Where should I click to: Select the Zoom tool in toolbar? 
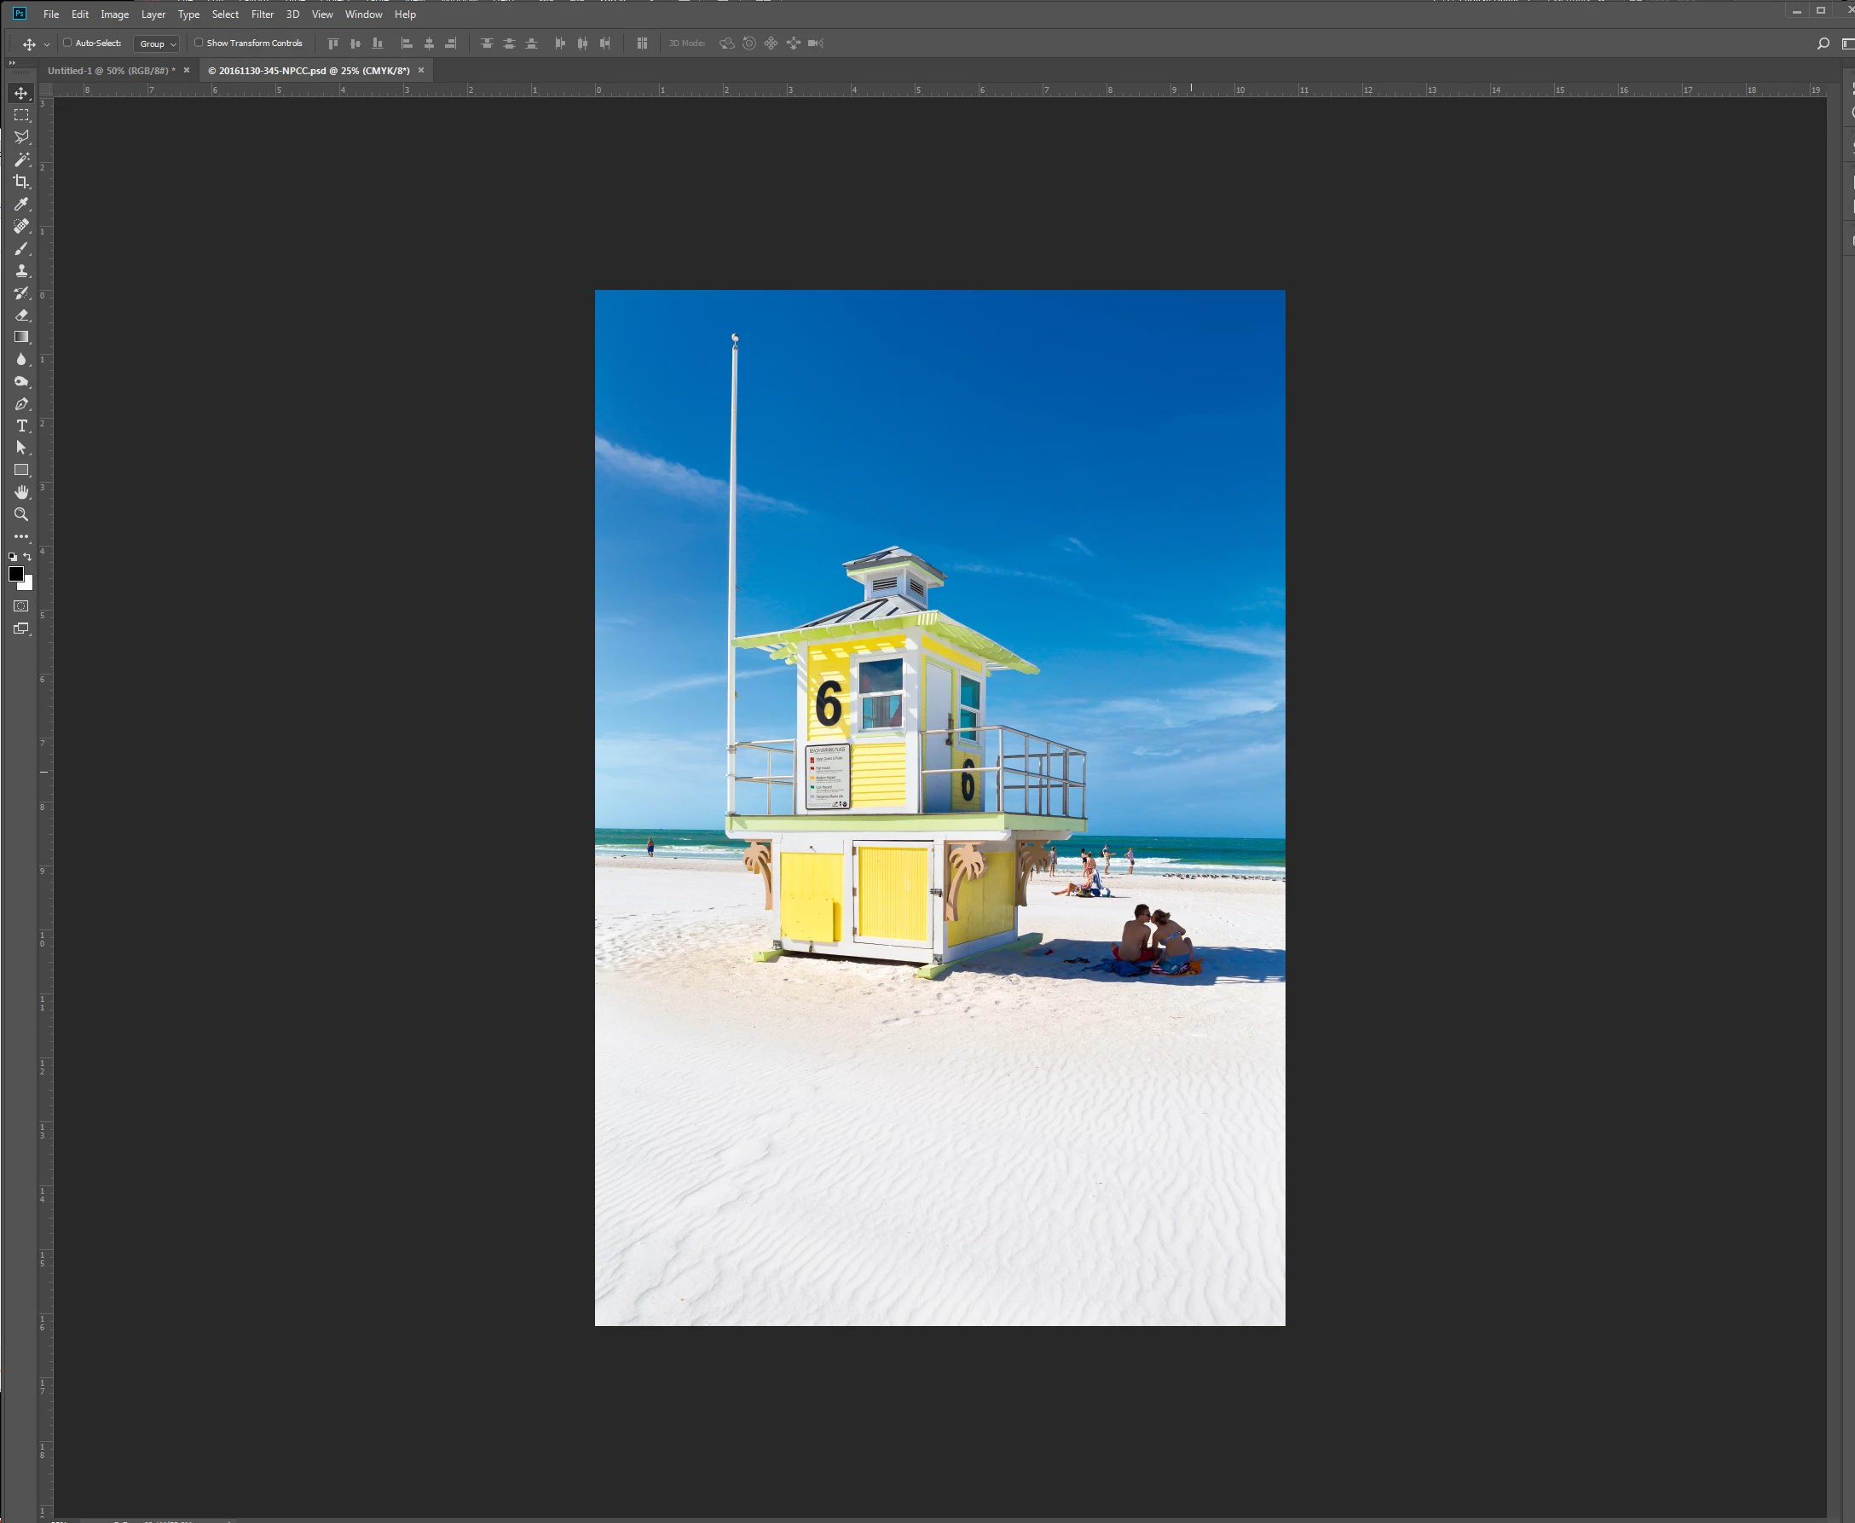21,514
